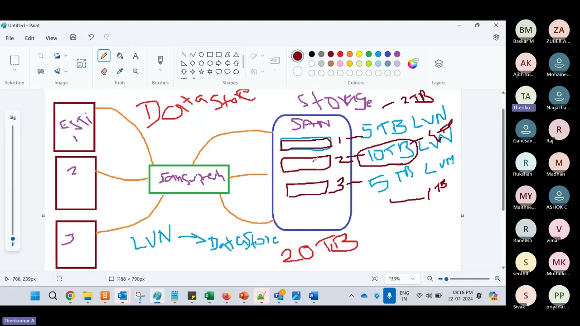Click participant tile MK Muthukr...

point(559,265)
